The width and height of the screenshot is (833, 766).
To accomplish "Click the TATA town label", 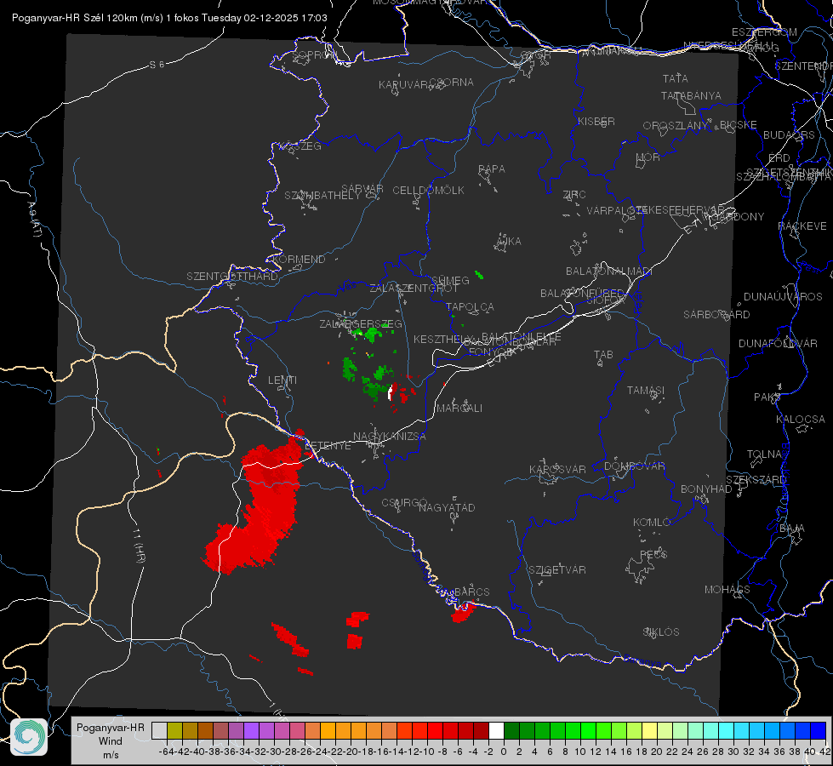I will [676, 78].
